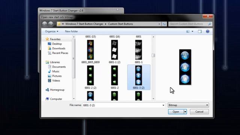Change view using the view icon

pyautogui.click(x=187, y=31)
